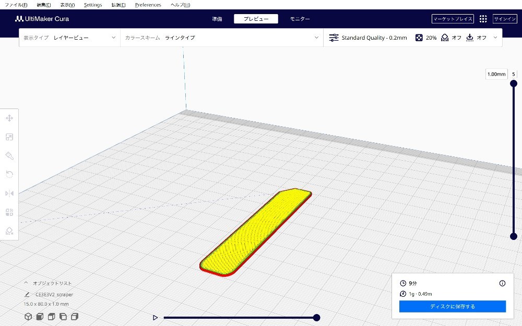Switch to the 準備 stage tab

coord(217,19)
